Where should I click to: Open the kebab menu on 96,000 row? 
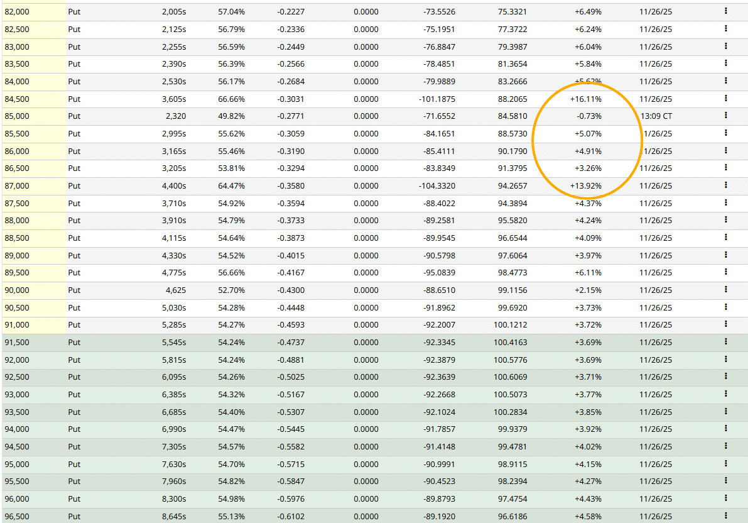(x=725, y=498)
